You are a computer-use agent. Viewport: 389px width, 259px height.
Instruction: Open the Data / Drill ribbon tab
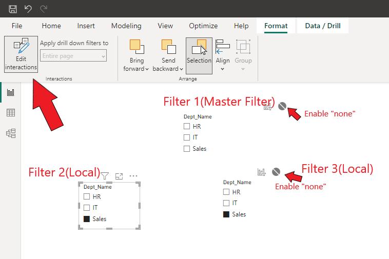[x=323, y=26]
